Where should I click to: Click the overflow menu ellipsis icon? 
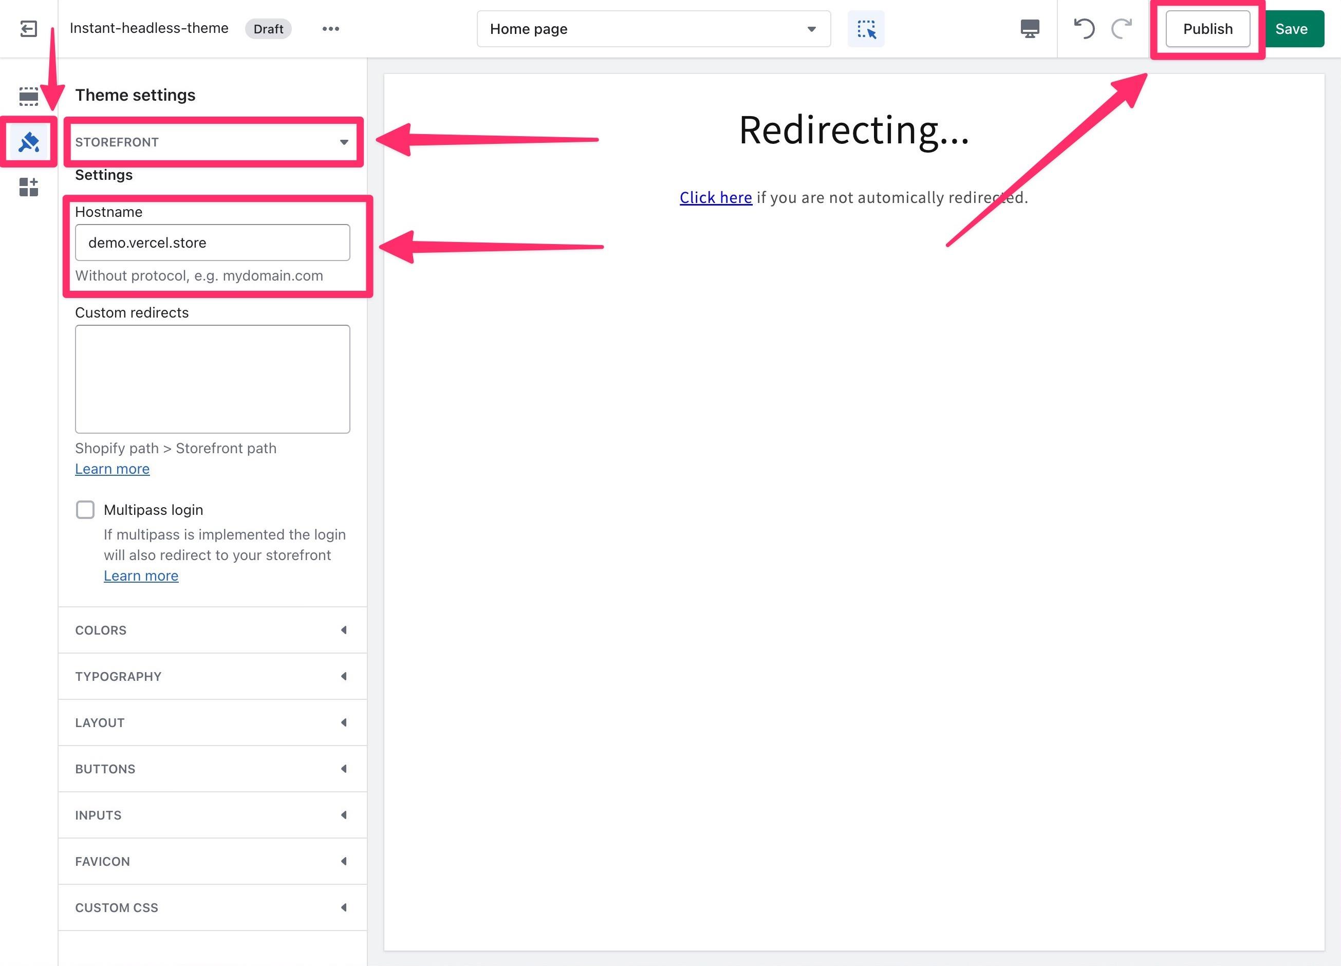(331, 28)
